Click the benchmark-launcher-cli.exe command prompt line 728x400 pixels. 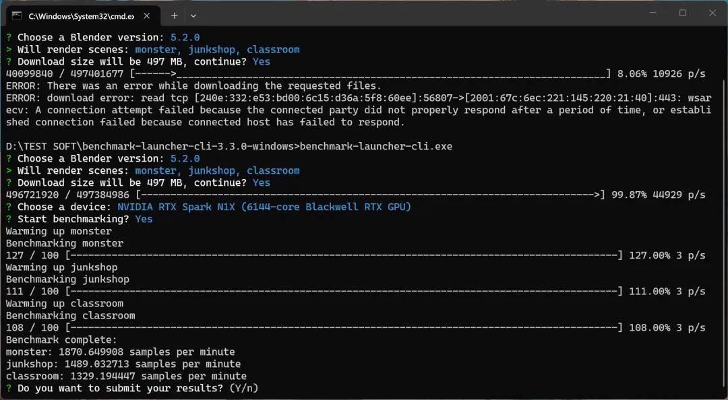229,147
